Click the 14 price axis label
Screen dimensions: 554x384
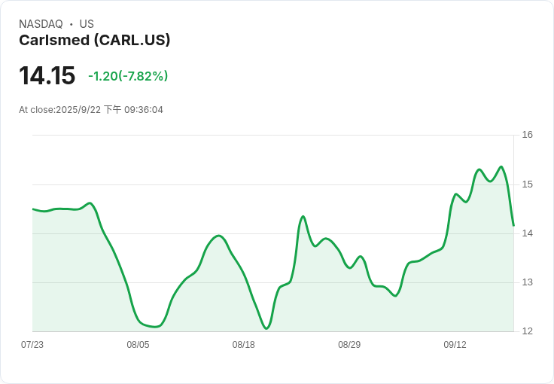[x=528, y=233]
